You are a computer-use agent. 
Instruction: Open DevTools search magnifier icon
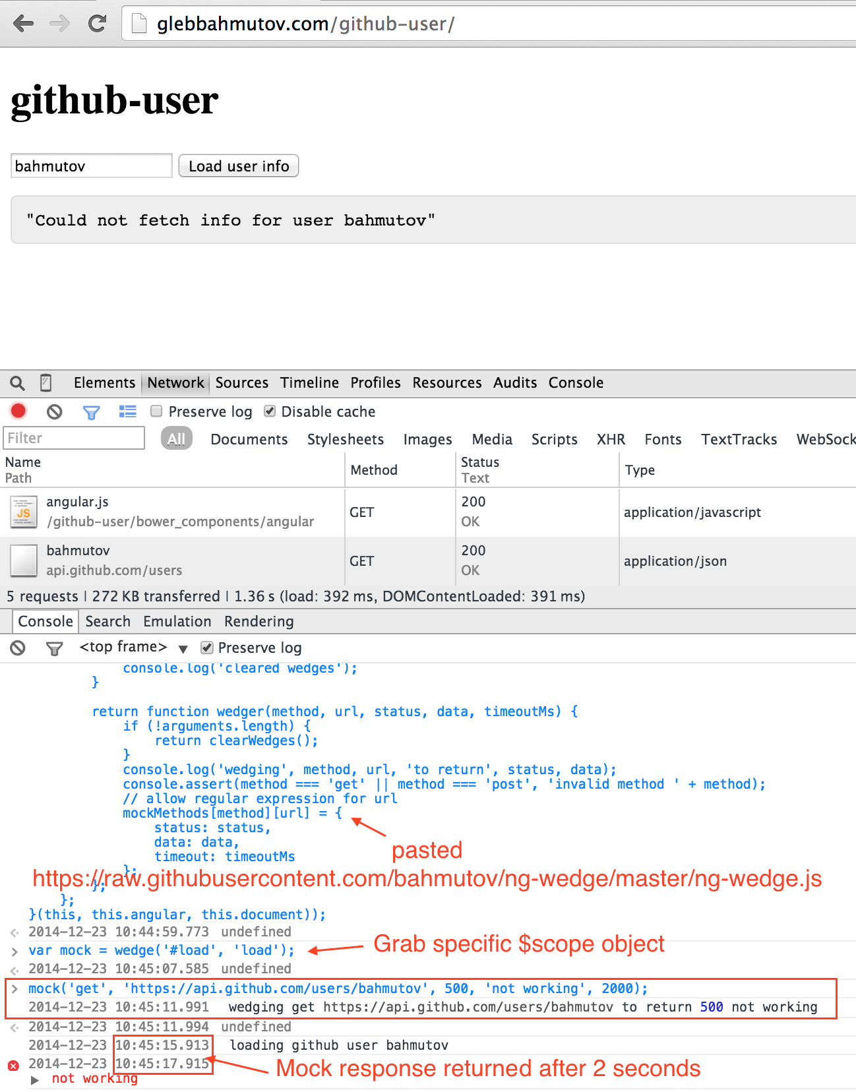(x=18, y=383)
